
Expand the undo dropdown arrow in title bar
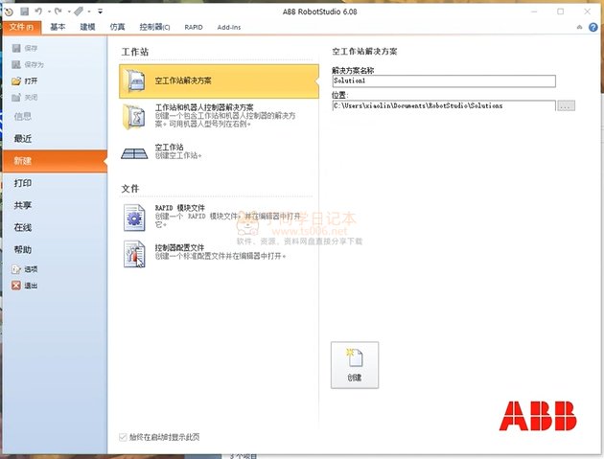tap(50, 11)
